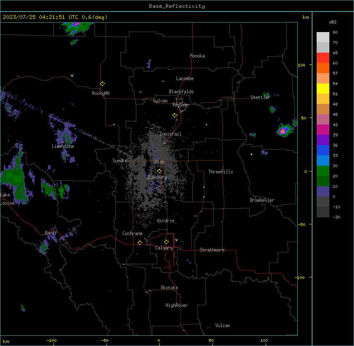Click the RedDeer city label
This screenshot has height=346, width=354.
pyautogui.click(x=181, y=105)
